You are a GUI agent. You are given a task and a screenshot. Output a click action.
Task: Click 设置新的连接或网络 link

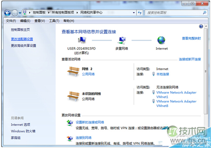90,122
